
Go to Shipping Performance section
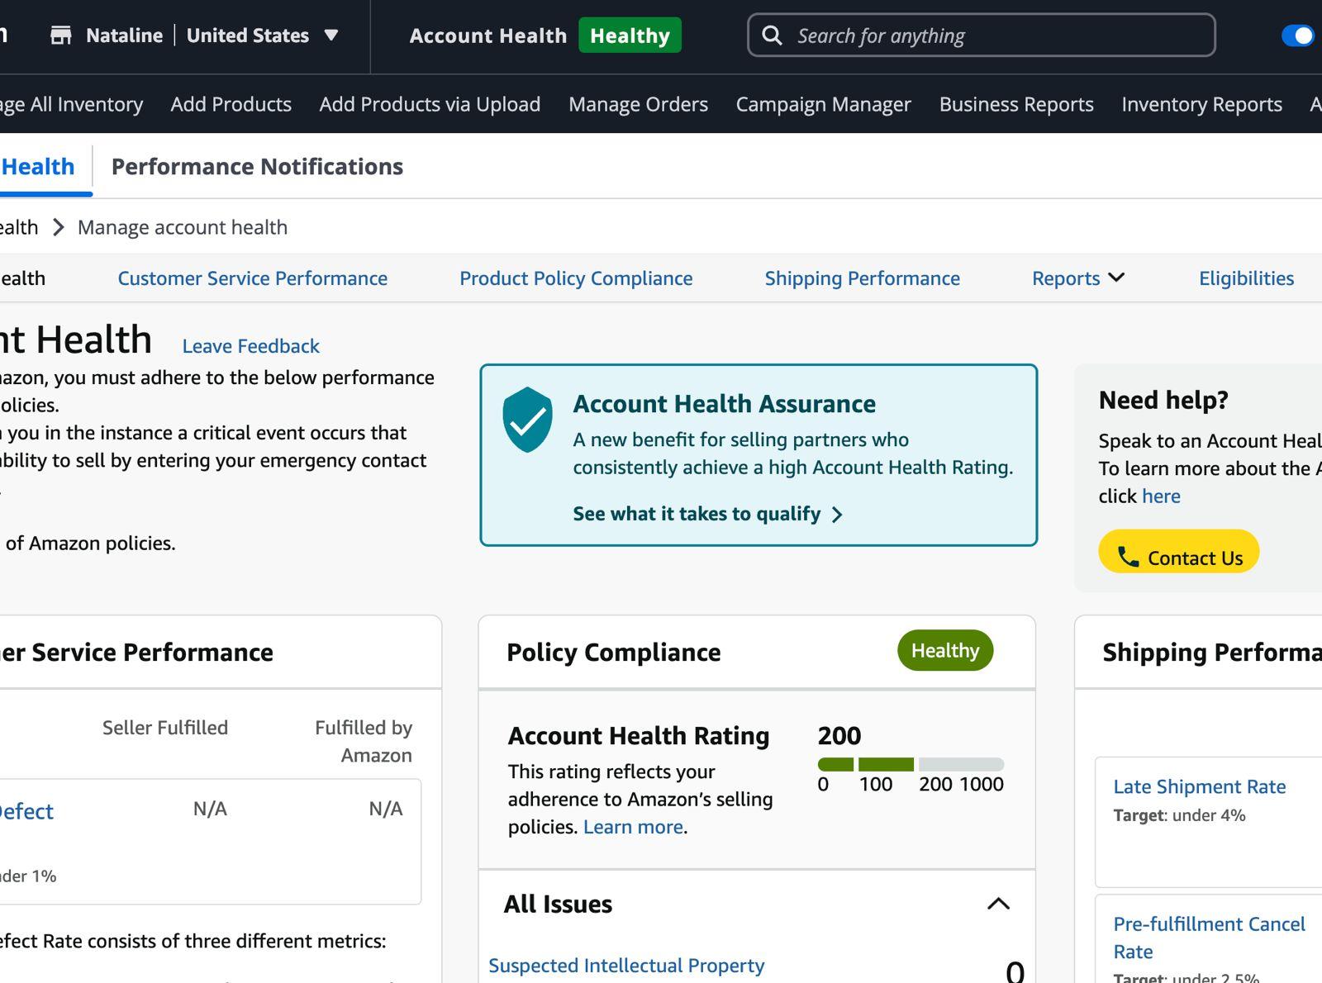point(862,278)
